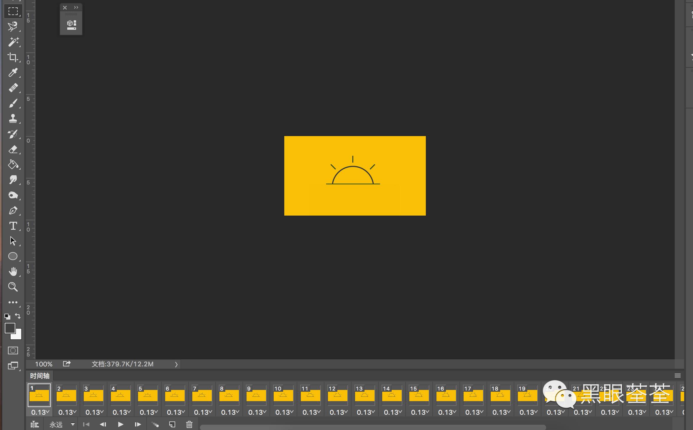
Task: Jump to the first frame
Action: coord(86,424)
